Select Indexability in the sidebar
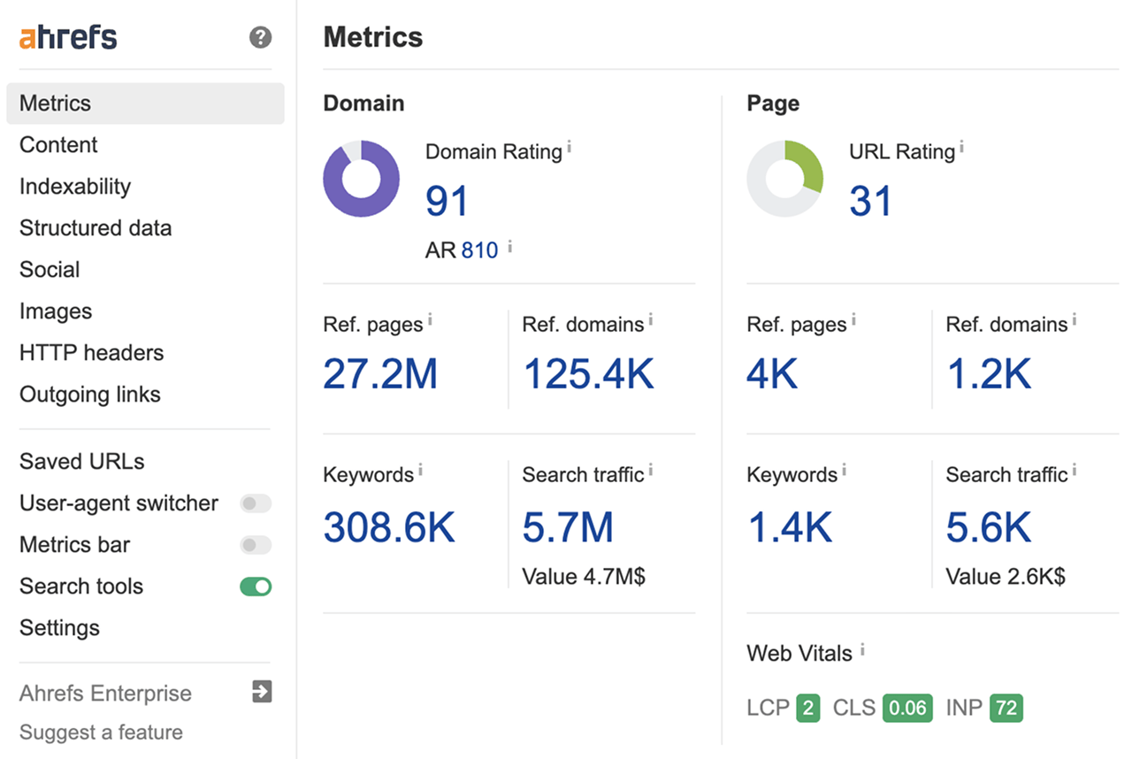Screen dimensions: 1132x759 pyautogui.click(x=75, y=186)
